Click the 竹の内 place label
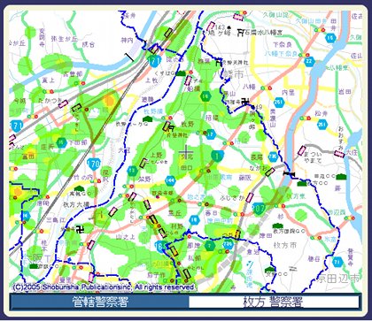The image size is (372, 321). pos(83,177)
